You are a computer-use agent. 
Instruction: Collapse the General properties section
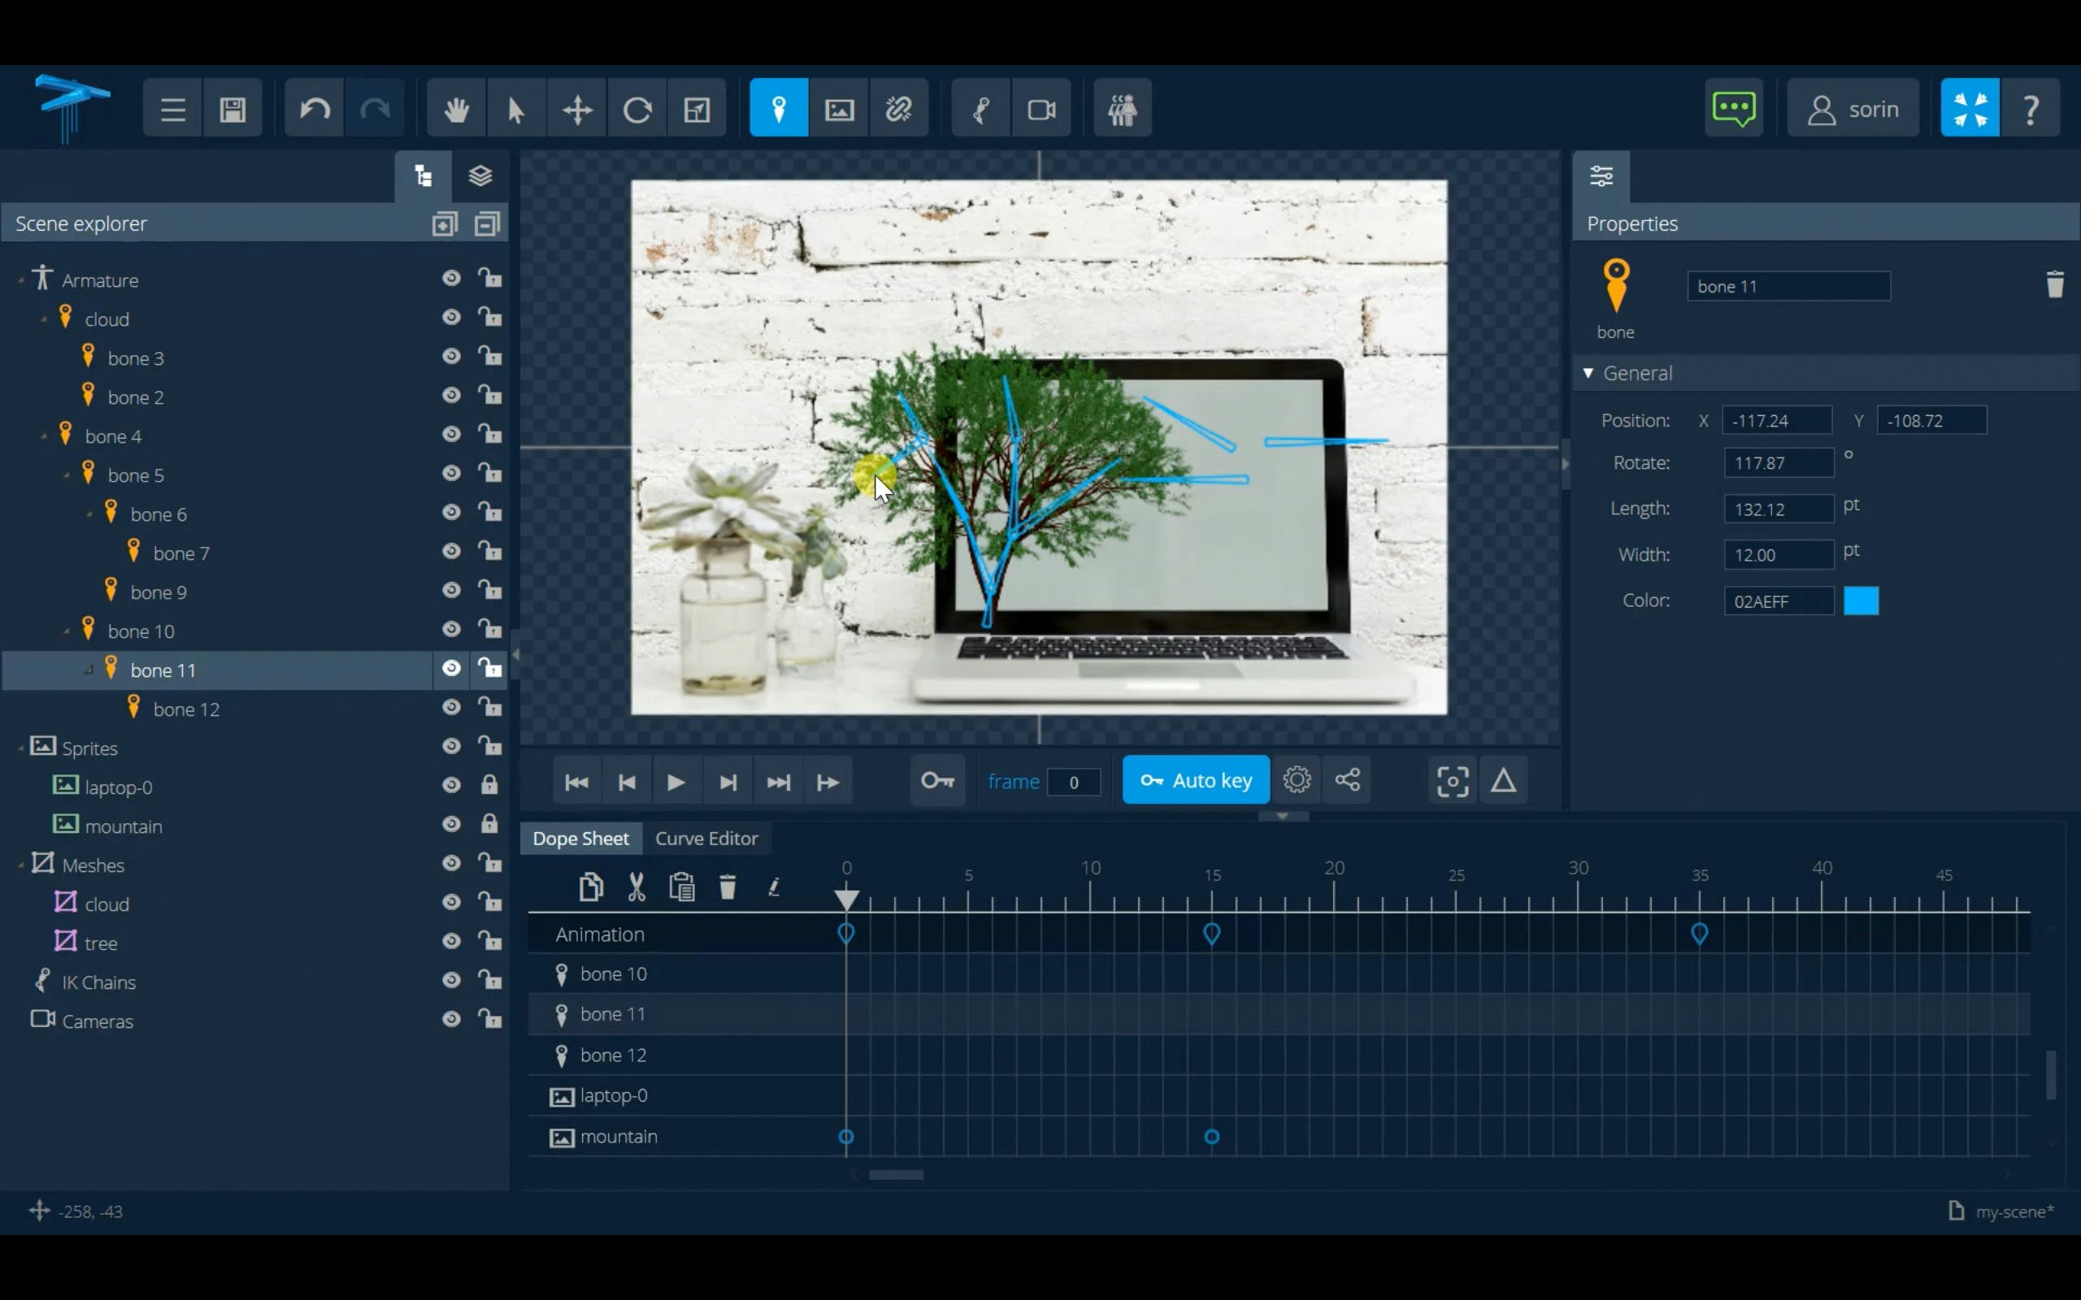pyautogui.click(x=1588, y=373)
